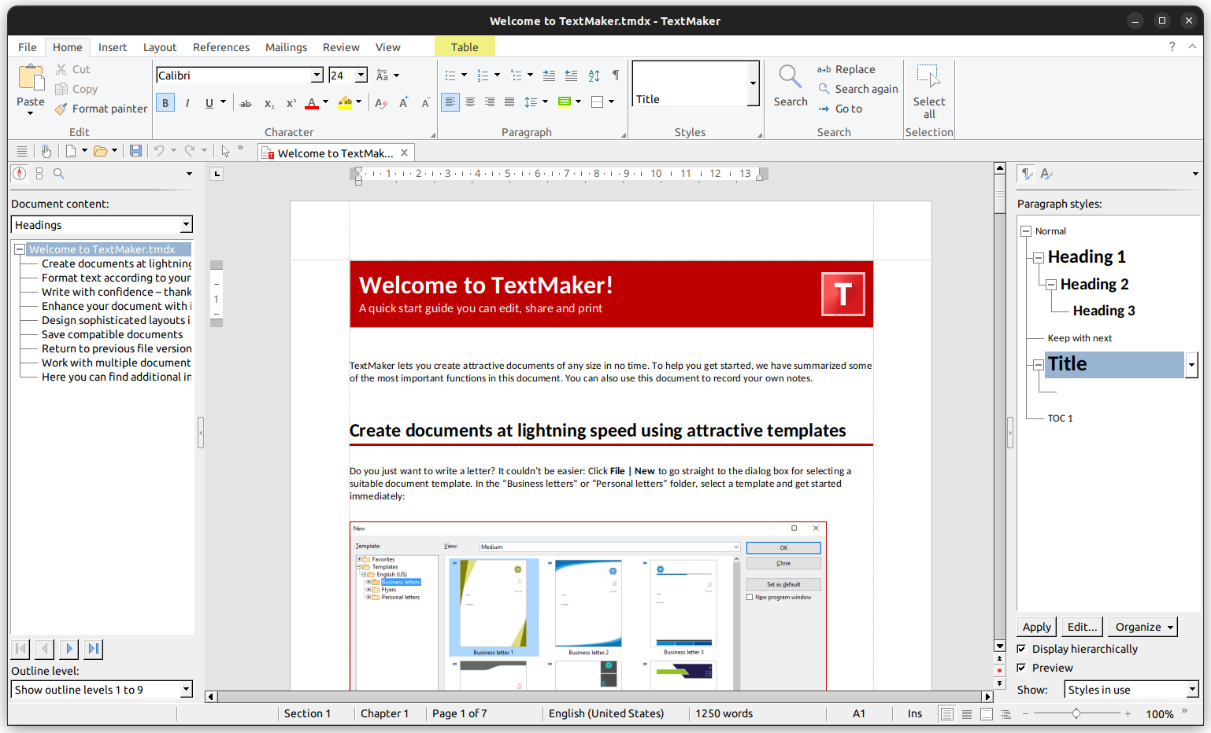Toggle bold formatting off
1211x733 pixels.
[165, 103]
